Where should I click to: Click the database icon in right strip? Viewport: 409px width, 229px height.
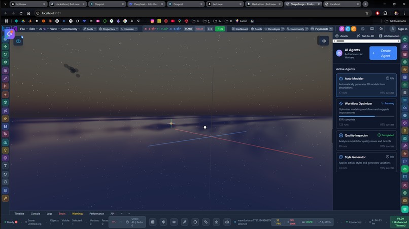[x=405, y=177]
